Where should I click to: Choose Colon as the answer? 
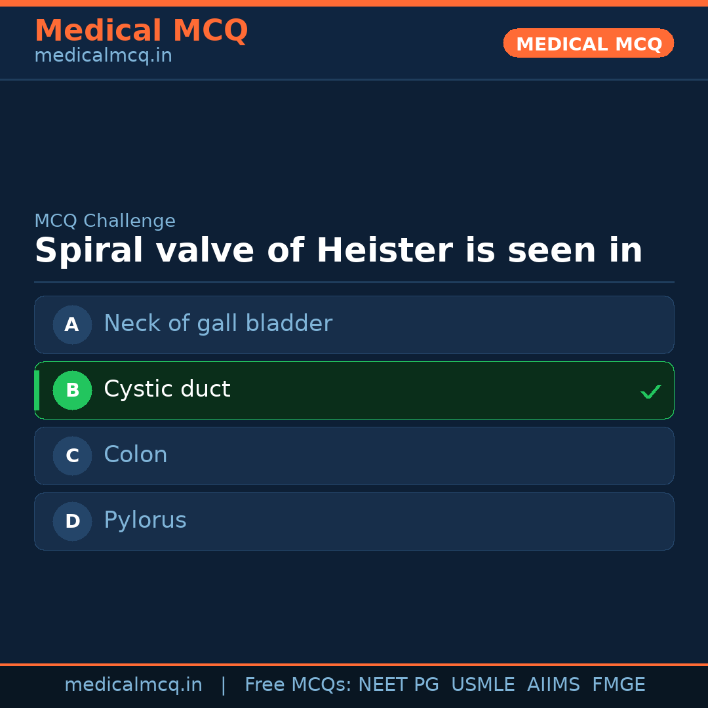pos(136,455)
